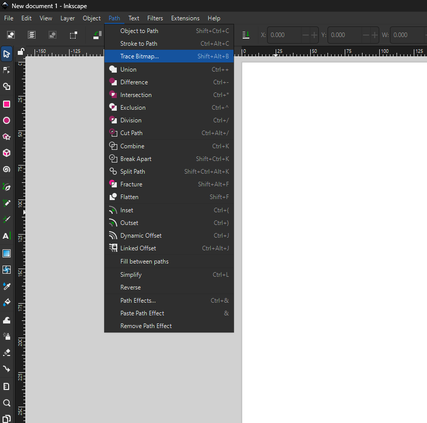Click the X coordinate input field
Image resolution: width=427 pixels, height=423 pixels.
284,35
